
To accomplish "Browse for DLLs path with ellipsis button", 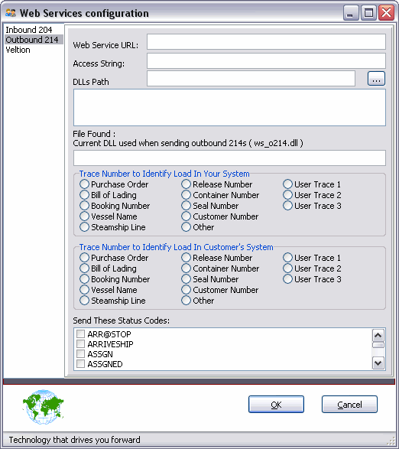I will 376,79.
